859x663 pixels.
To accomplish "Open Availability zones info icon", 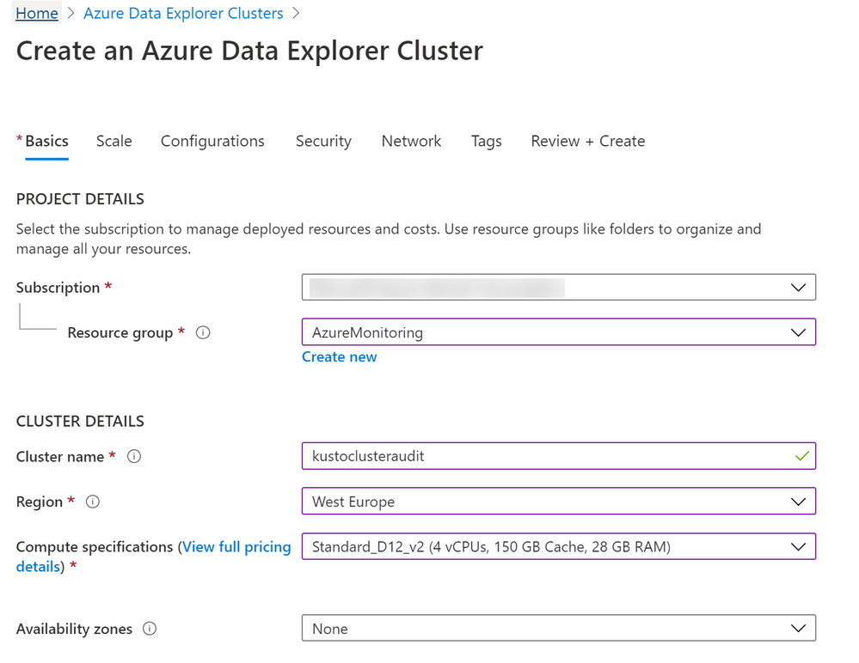I will [150, 629].
